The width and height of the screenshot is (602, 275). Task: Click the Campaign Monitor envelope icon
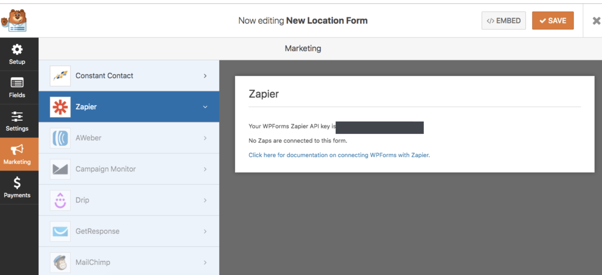[x=60, y=169]
